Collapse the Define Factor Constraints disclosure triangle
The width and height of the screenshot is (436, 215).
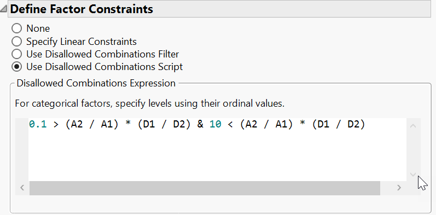pyautogui.click(x=3, y=9)
